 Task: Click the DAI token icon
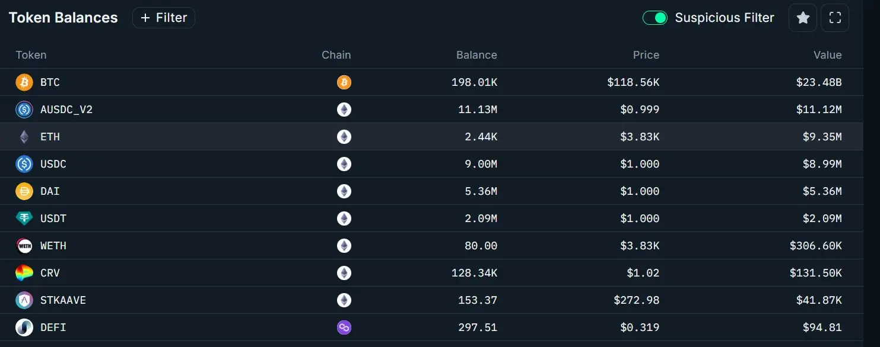point(24,191)
